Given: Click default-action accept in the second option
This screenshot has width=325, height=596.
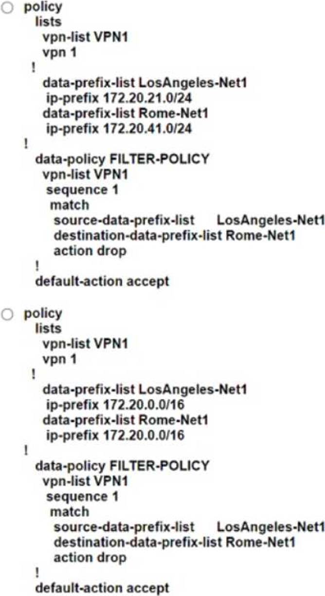Looking at the screenshot, I should coord(102,588).
